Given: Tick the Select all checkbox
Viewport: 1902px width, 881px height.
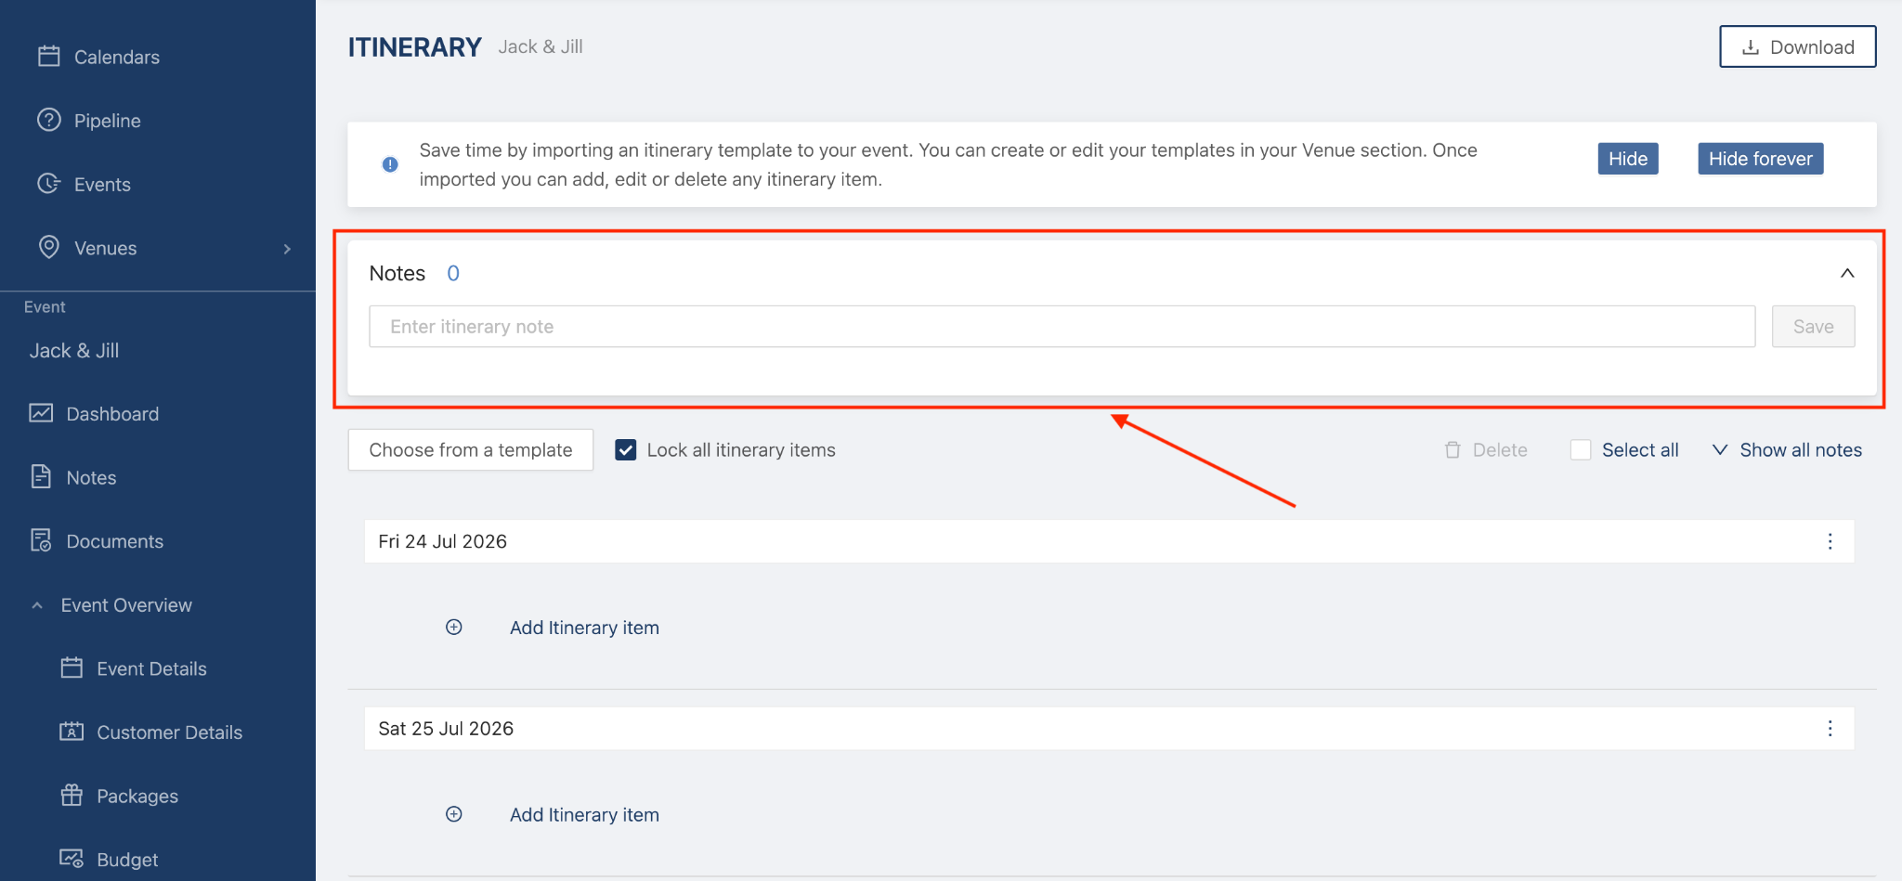Looking at the screenshot, I should [1581, 450].
